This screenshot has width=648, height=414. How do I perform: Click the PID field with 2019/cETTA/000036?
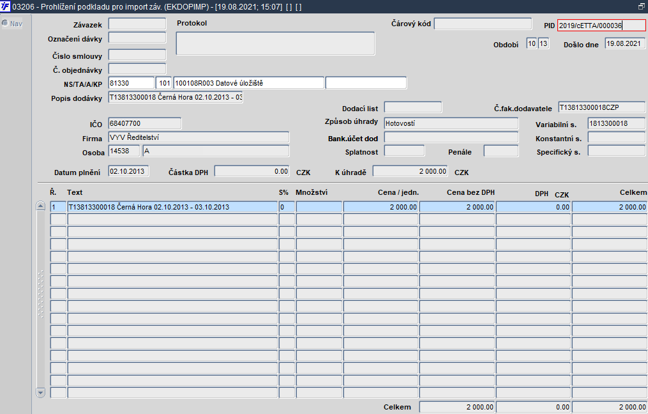pos(601,25)
